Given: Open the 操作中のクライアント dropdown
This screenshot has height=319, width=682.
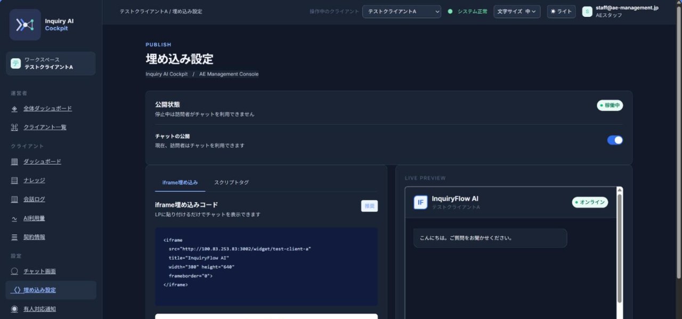Looking at the screenshot, I should 402,11.
